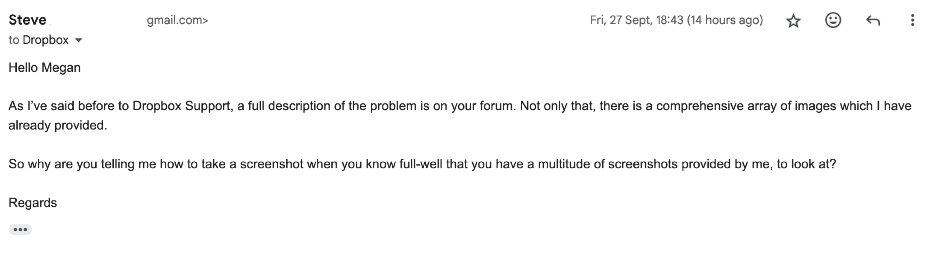
Task: Show trimmed content via the ellipsis button
Action: click(20, 230)
